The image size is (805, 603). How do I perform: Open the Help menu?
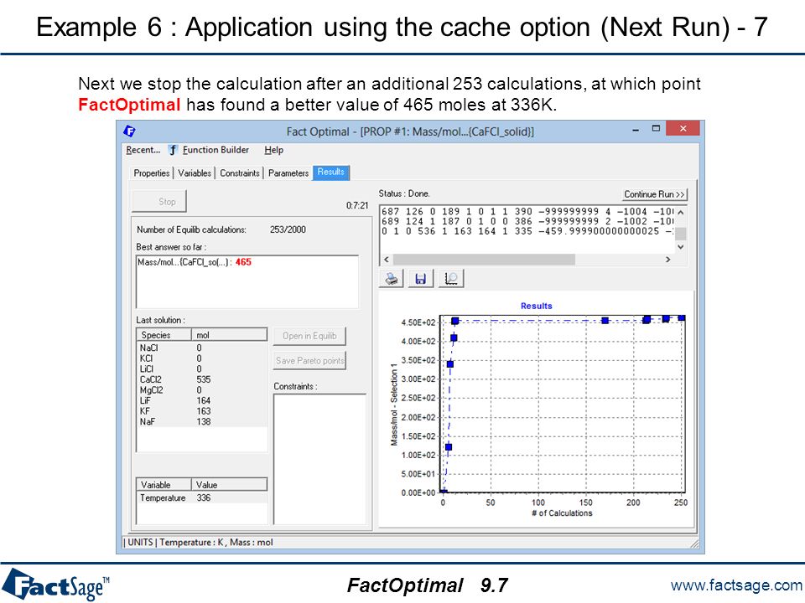(273, 150)
